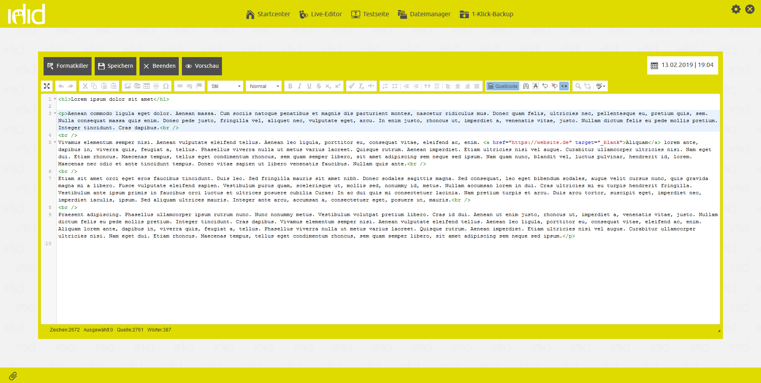Click the copy formatting paintbrush icon
761x383 pixels.
(x=352, y=86)
